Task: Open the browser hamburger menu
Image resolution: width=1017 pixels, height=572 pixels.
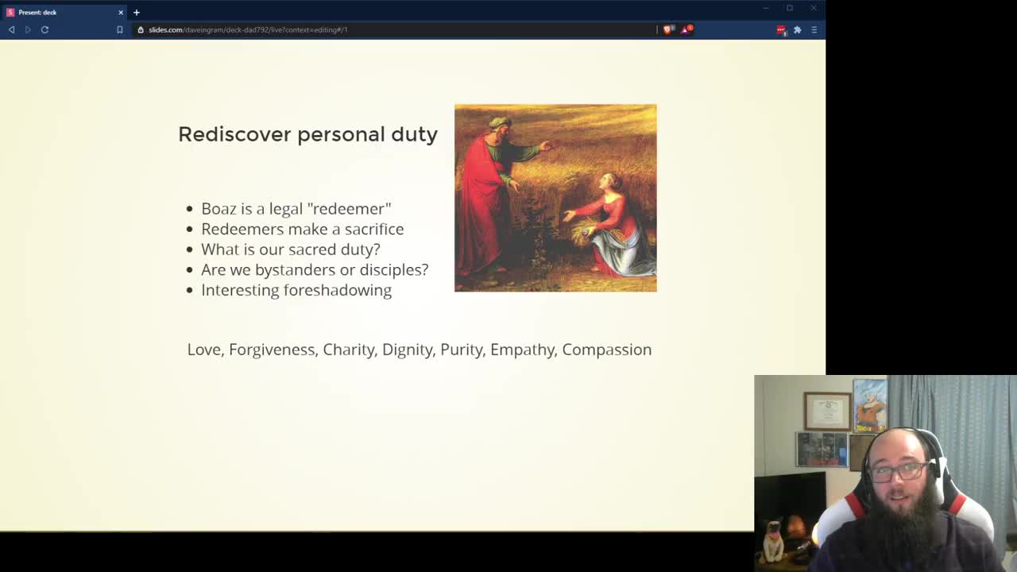Action: point(814,29)
